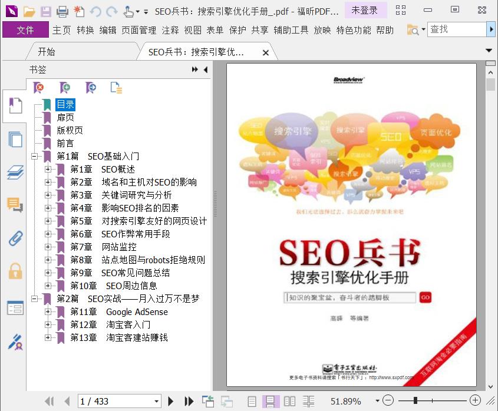Open the 特色功能 ribbon tab
The image size is (498, 411).
[354, 30]
